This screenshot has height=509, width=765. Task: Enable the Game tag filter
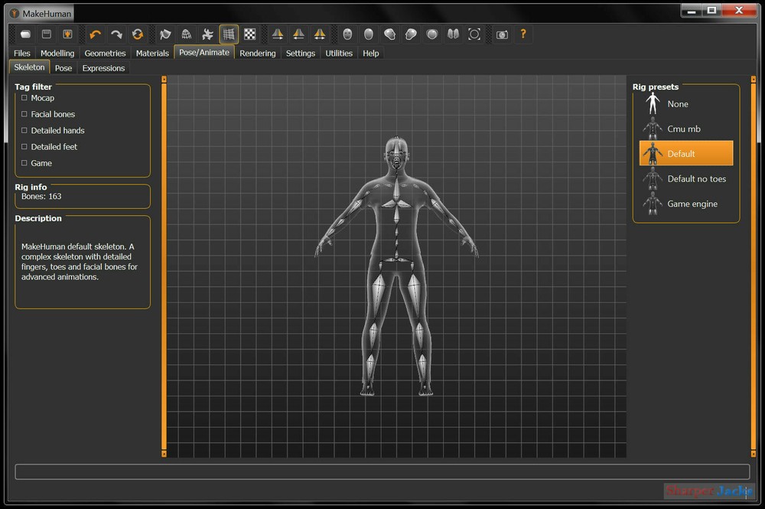(24, 163)
